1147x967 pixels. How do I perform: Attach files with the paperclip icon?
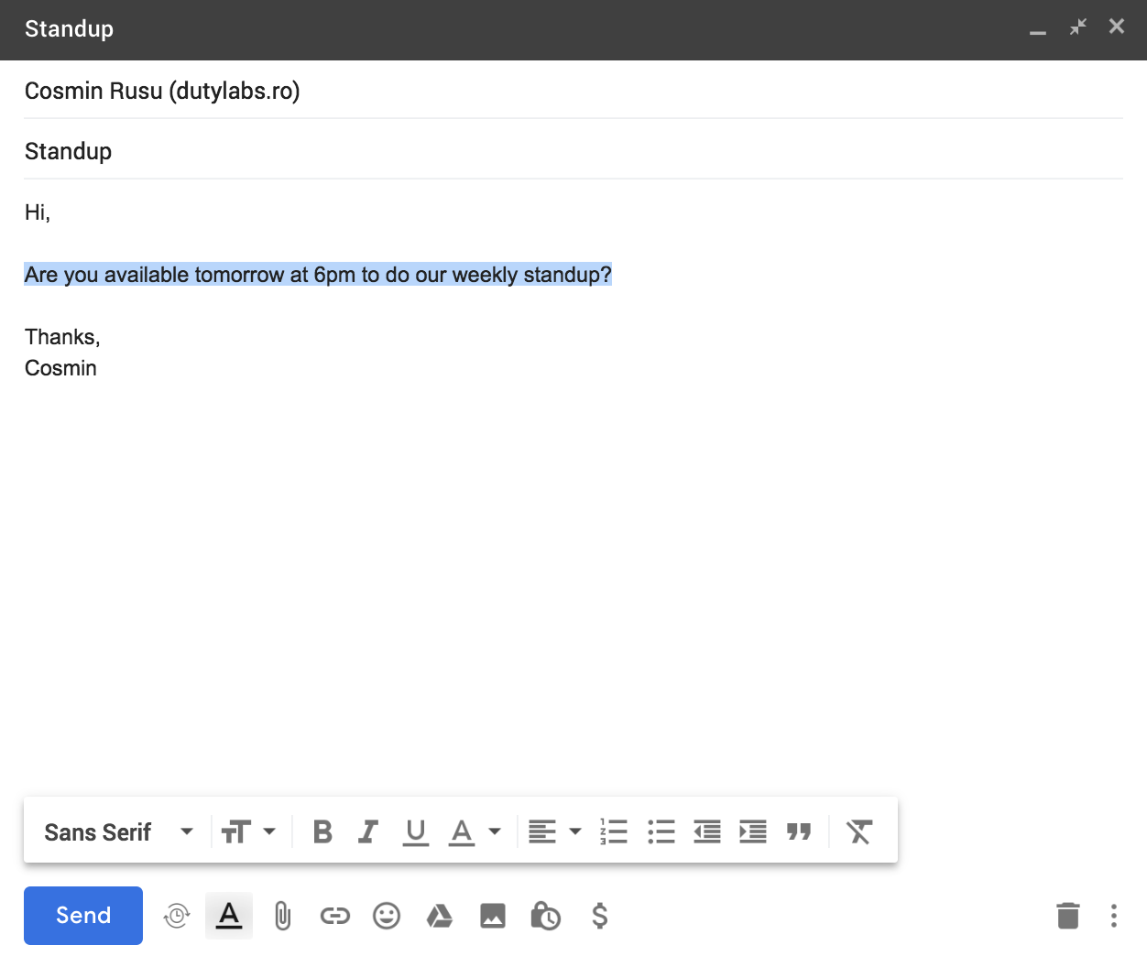click(x=283, y=915)
